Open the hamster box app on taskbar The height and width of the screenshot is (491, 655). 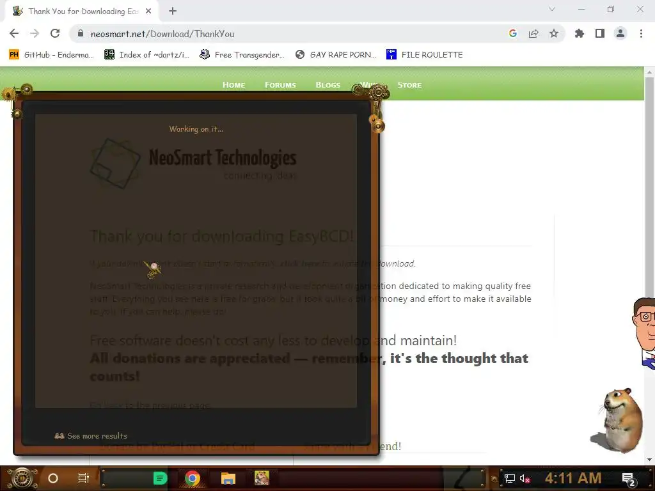click(262, 478)
